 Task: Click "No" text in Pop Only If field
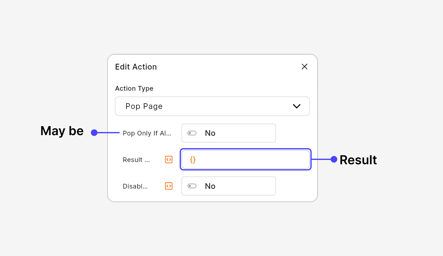(210, 133)
